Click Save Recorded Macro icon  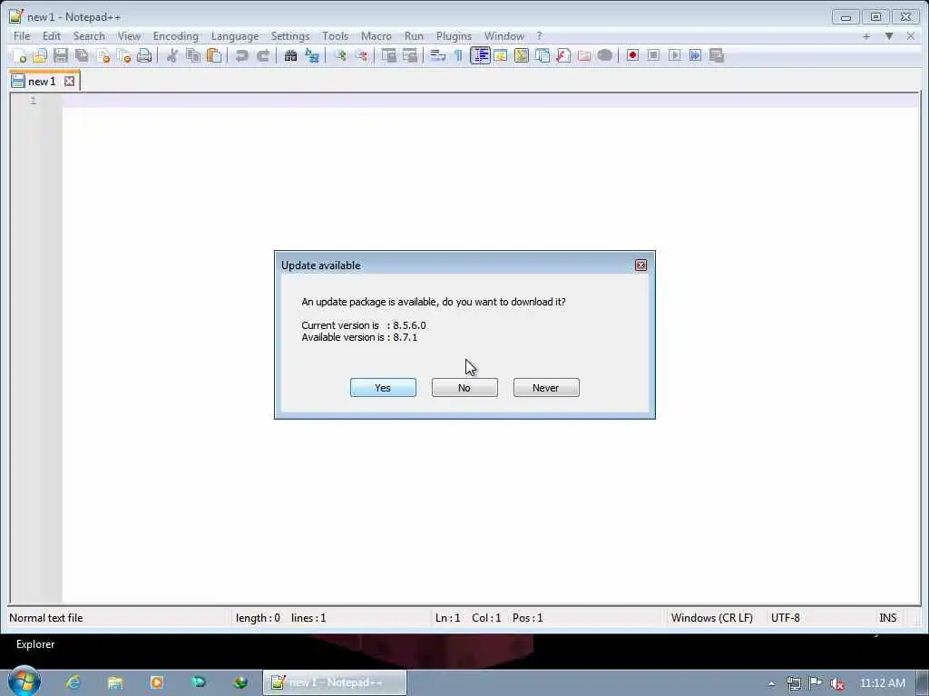pos(717,55)
